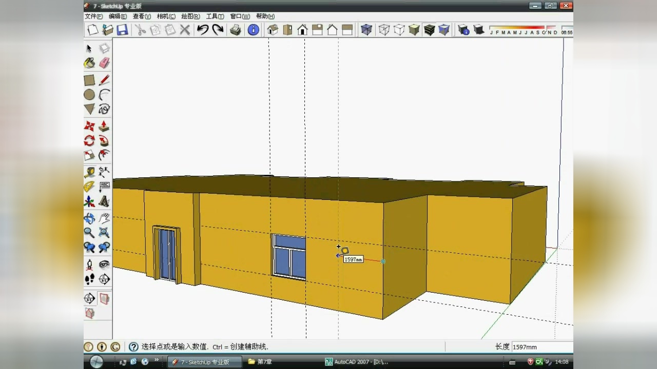Click the Delete X icon
Viewport: 657px width, 369px height.
pos(185,30)
